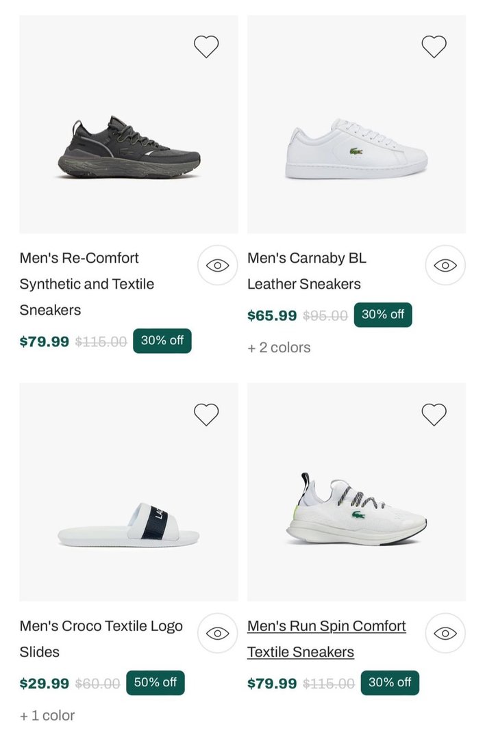Wishlist the Run Spin Comfort sneakers
The height and width of the screenshot is (739, 485).
pos(434,414)
